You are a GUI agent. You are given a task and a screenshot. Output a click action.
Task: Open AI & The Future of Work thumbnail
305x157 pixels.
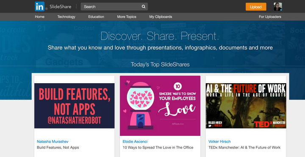point(246,106)
